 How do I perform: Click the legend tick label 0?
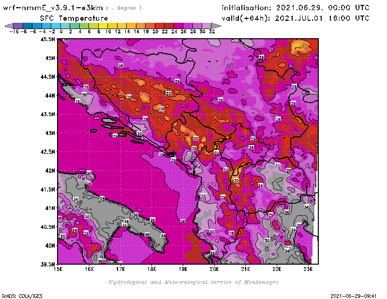pos(61,31)
